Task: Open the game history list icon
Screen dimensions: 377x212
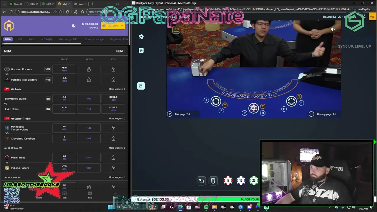Action: pos(141,51)
